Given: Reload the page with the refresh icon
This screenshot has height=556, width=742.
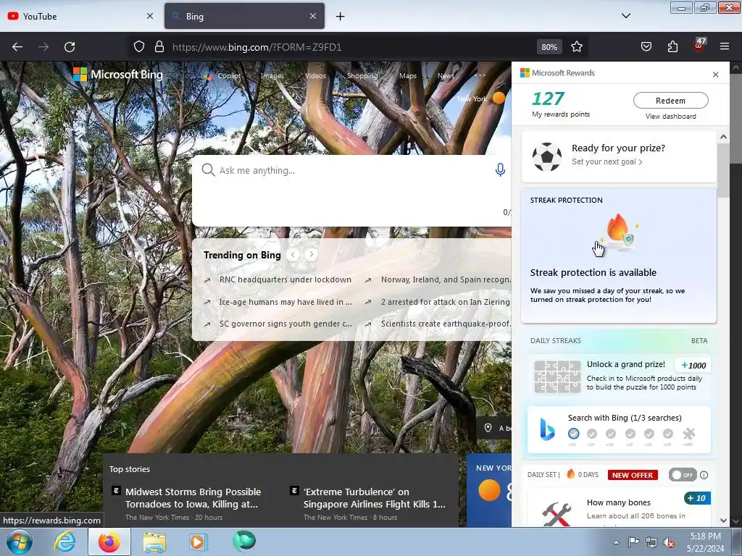Looking at the screenshot, I should (70, 47).
